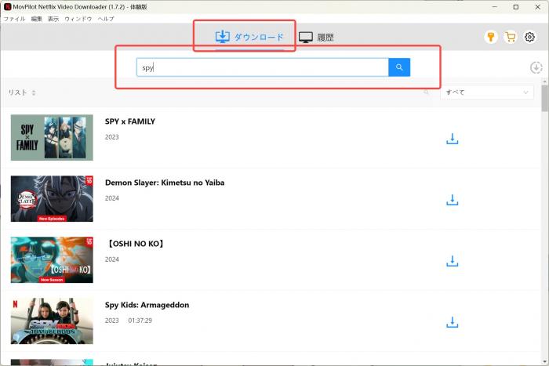Click the circular download queue icon
This screenshot has height=366, width=549.
(536, 67)
